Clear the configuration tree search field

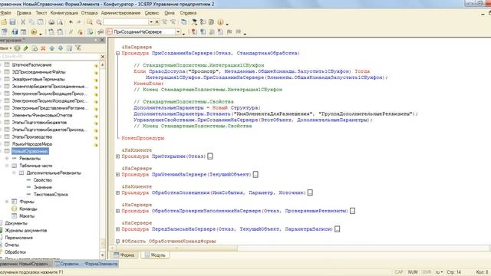click(103, 57)
